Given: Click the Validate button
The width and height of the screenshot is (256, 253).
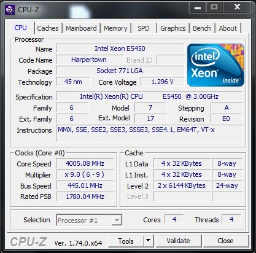Looking at the screenshot, I should coord(179,241).
